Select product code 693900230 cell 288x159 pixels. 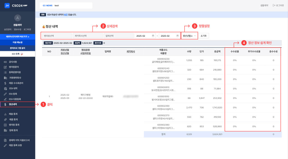click(163, 59)
